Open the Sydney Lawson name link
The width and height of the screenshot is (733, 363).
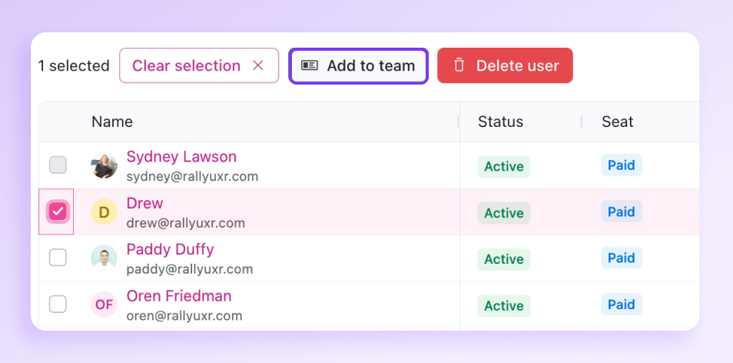[181, 157]
